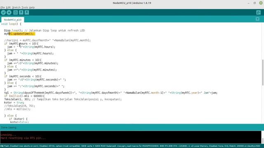The image size is (264, 148).
Task: Place cursor on void loop() line
Action: point(11,24)
